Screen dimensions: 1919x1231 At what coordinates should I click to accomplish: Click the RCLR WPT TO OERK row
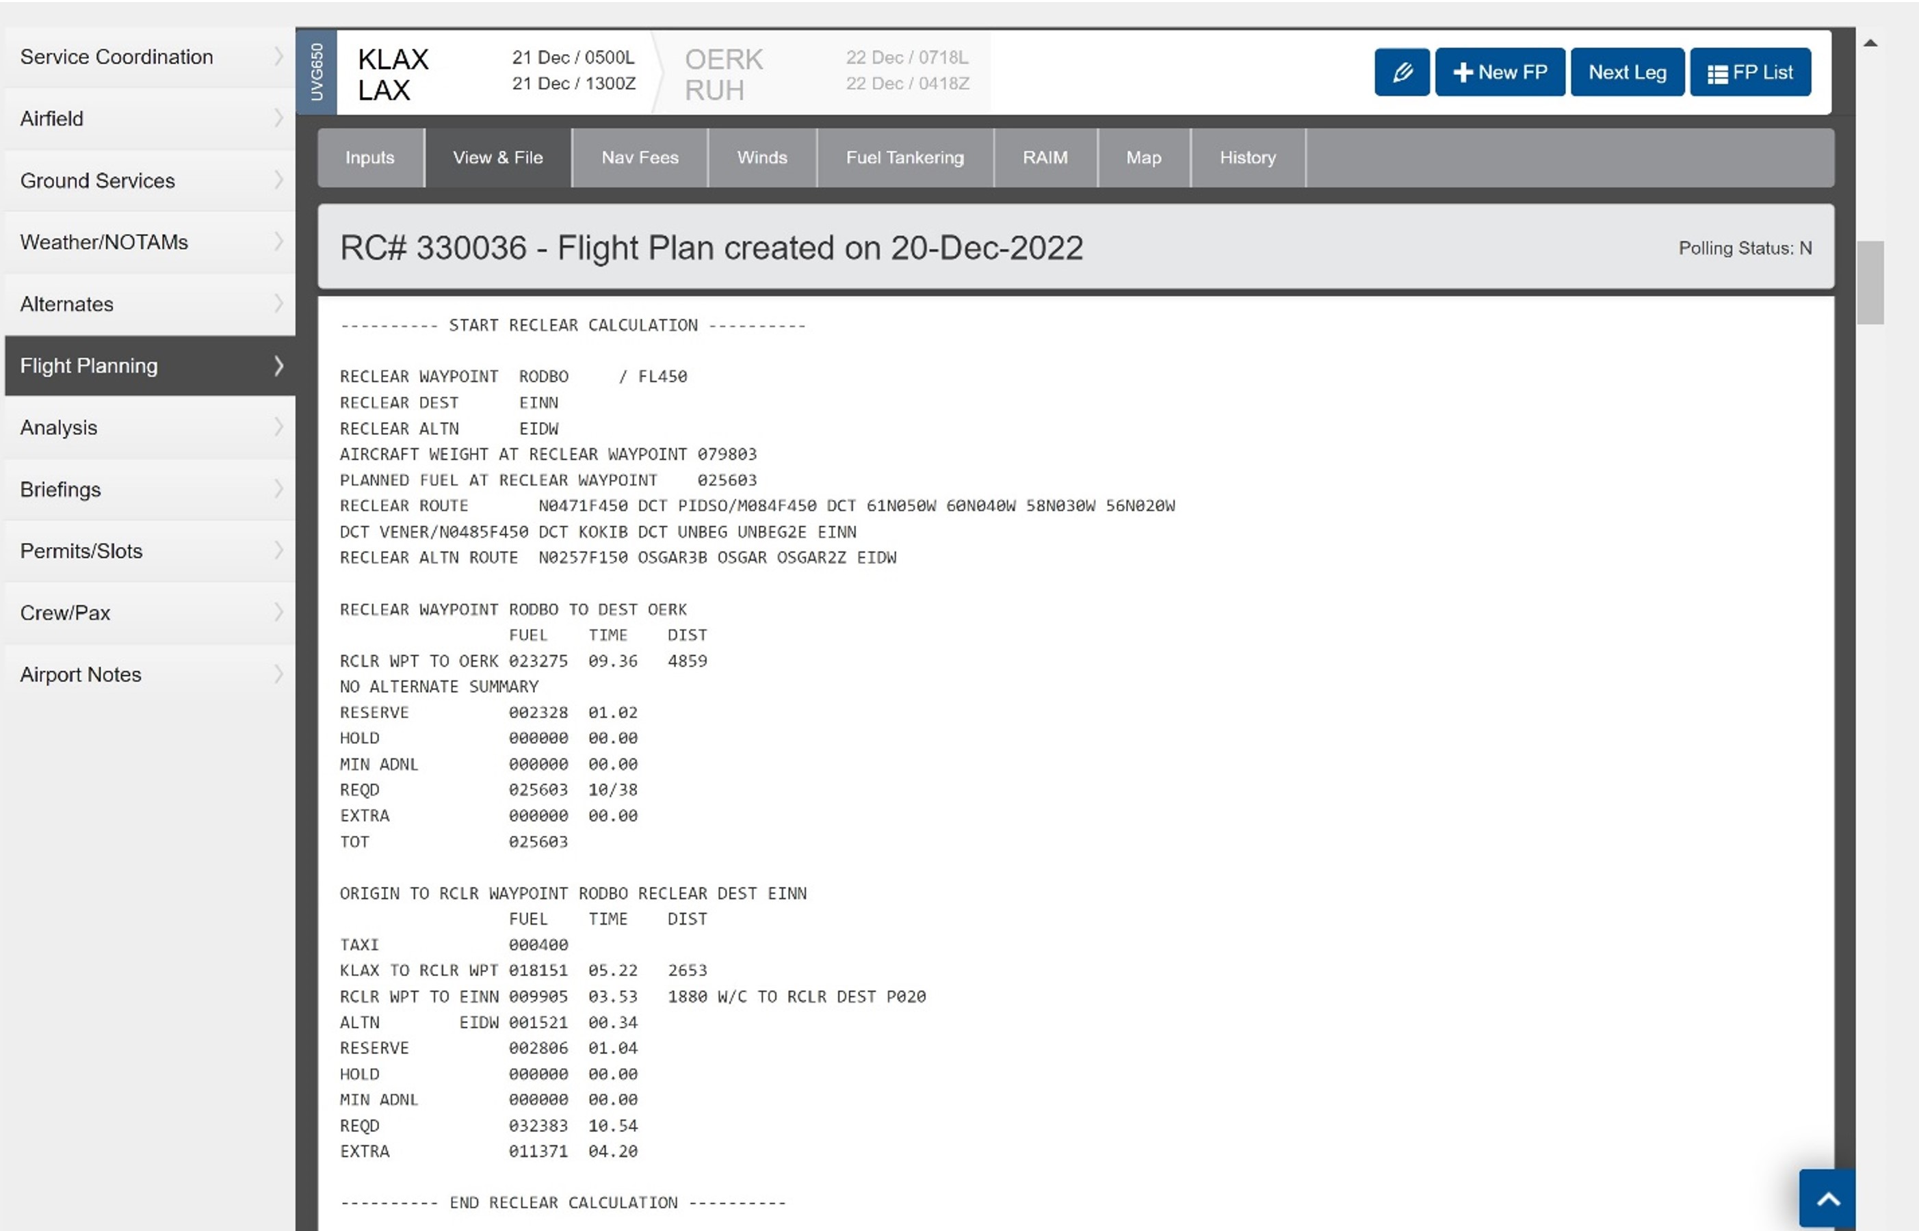(524, 661)
